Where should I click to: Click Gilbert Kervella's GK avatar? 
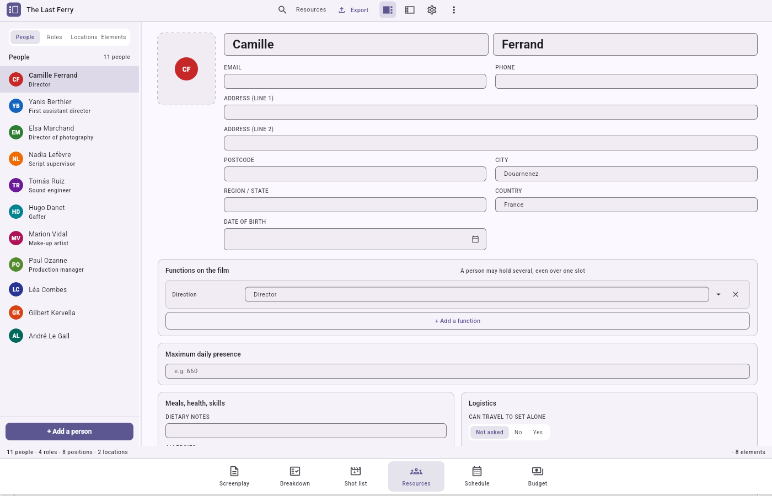coord(16,312)
